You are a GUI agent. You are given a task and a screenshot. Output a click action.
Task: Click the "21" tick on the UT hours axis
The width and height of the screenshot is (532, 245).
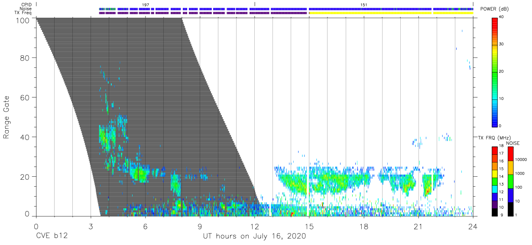point(418,226)
